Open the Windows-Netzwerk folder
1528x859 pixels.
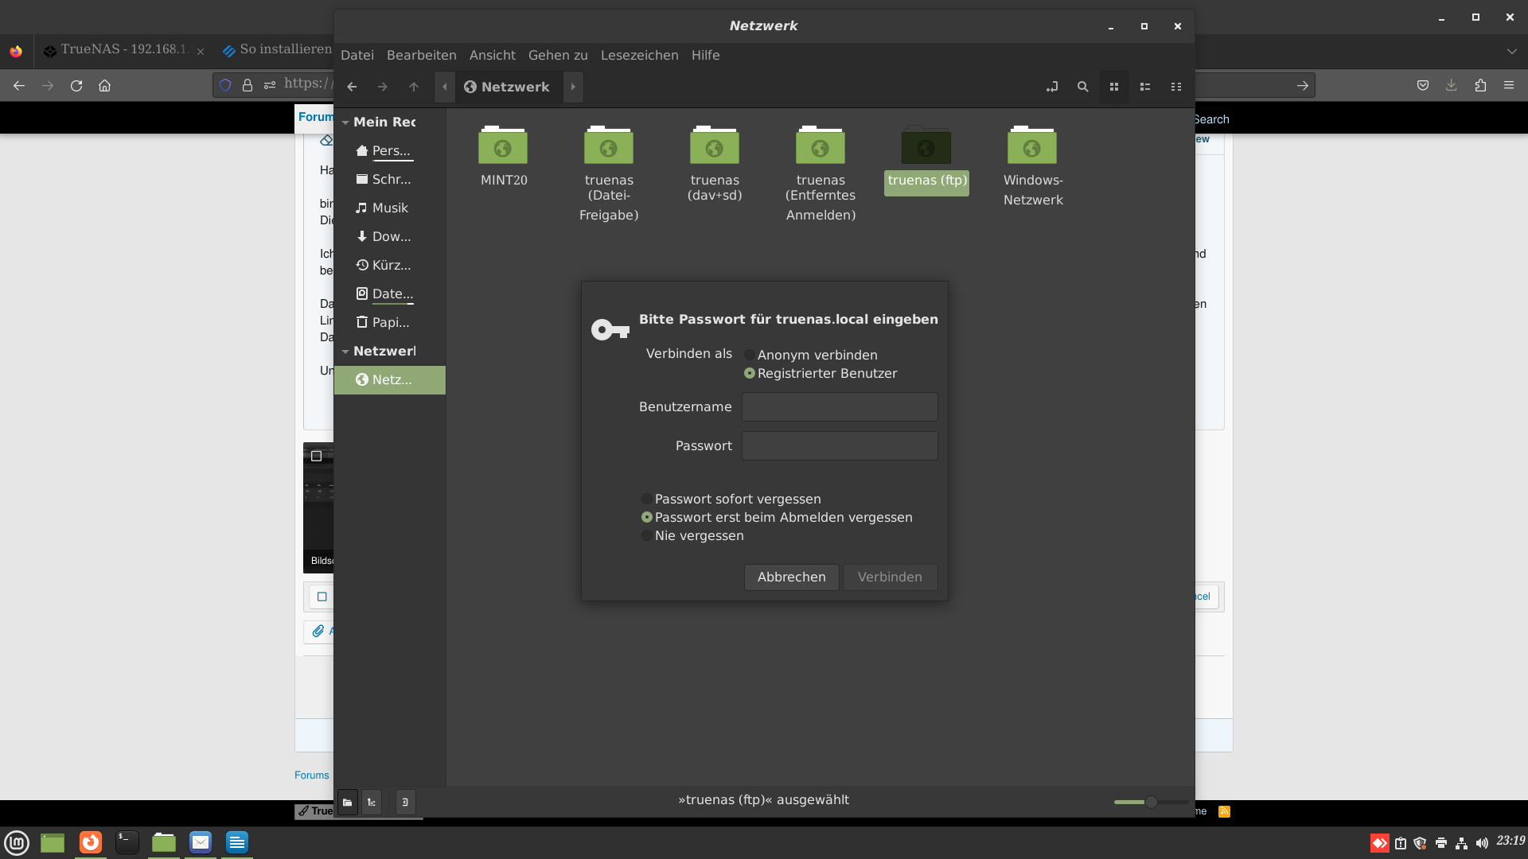click(1033, 165)
